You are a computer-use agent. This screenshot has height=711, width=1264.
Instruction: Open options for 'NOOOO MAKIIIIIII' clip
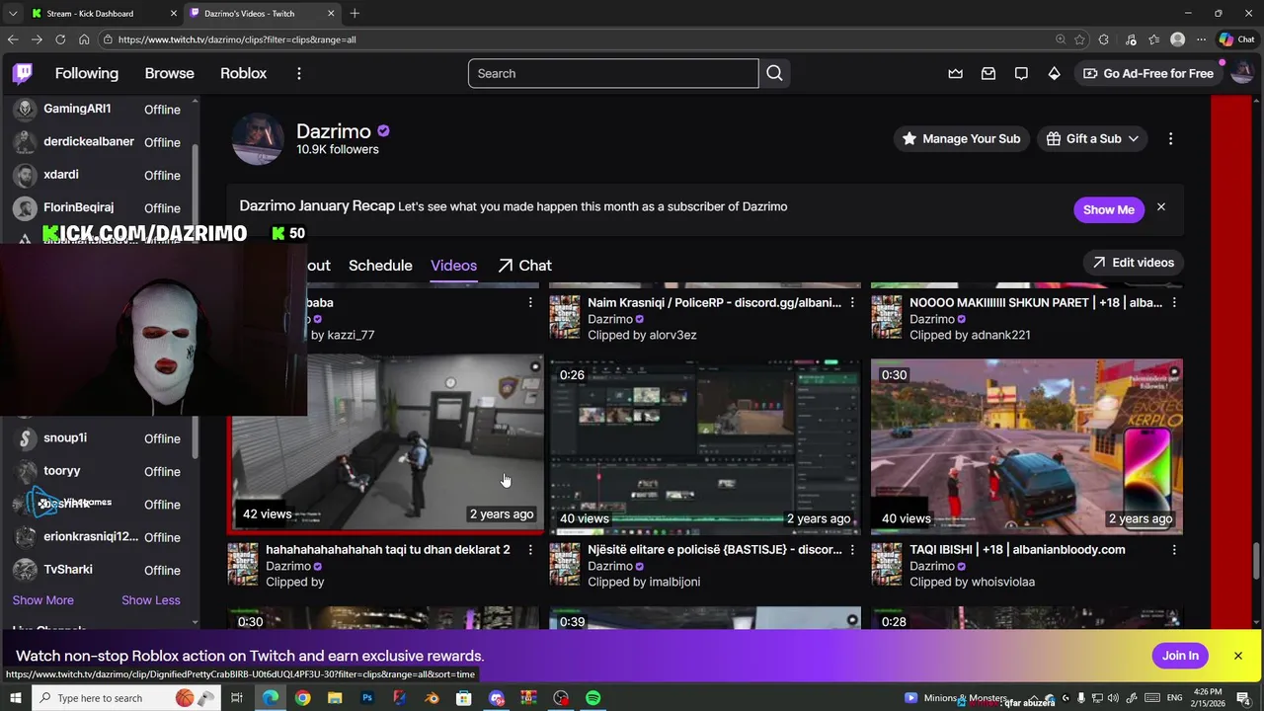point(1174,302)
